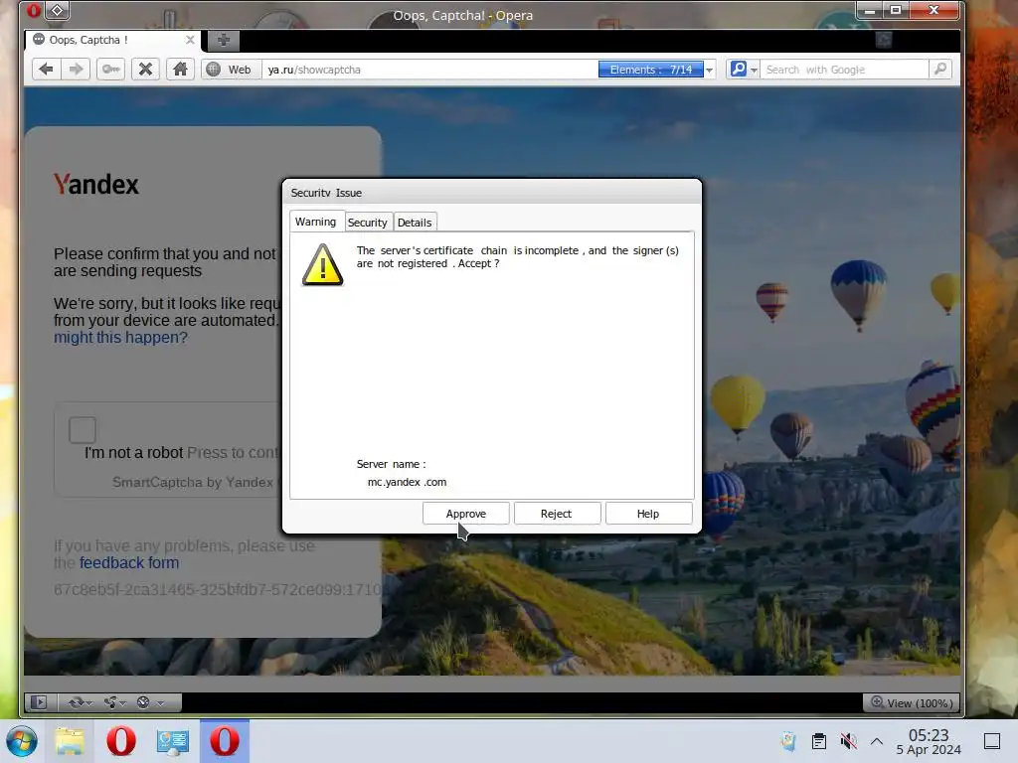Go back with the left arrow button
The height and width of the screenshot is (763, 1018).
(x=46, y=69)
